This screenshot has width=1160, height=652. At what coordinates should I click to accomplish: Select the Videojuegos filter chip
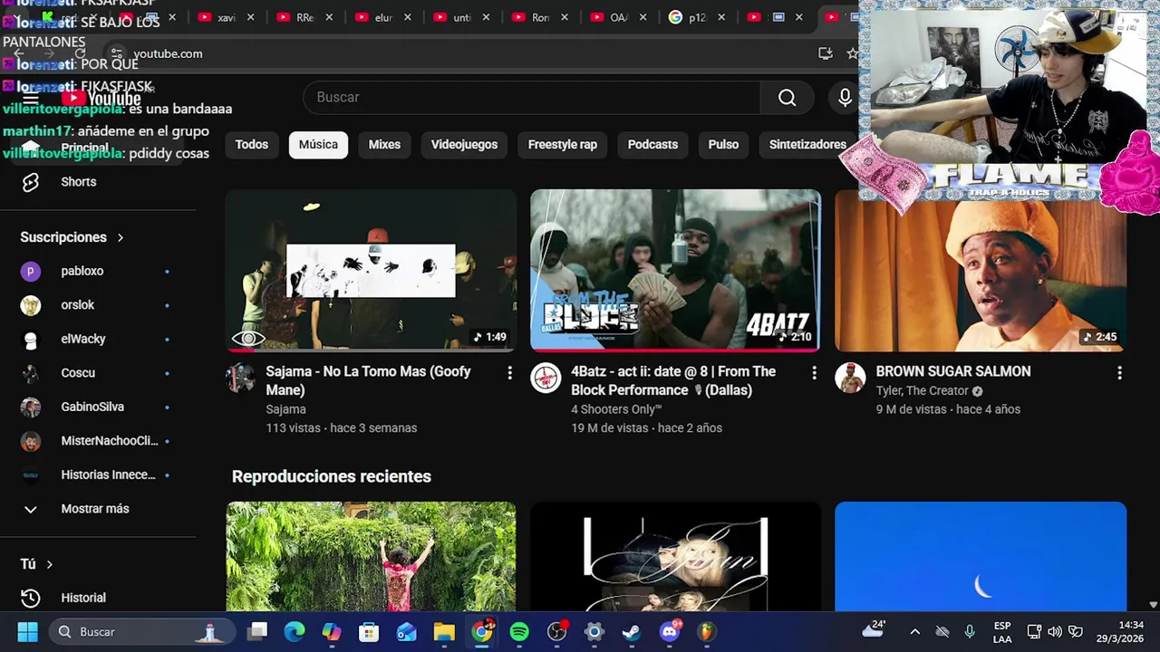[464, 145]
